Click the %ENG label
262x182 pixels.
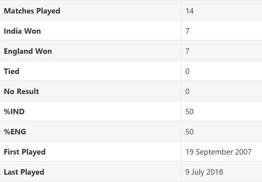[15, 132]
